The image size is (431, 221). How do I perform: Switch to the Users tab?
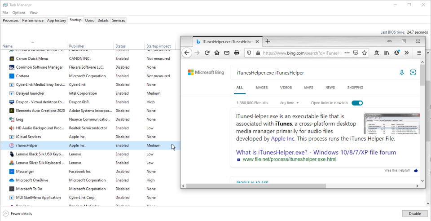(89, 20)
